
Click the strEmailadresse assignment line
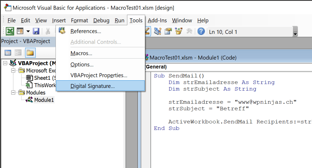(232, 102)
